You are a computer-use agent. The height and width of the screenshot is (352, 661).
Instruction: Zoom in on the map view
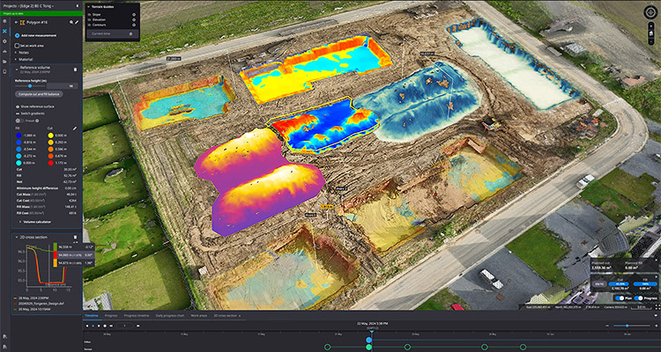point(652,26)
